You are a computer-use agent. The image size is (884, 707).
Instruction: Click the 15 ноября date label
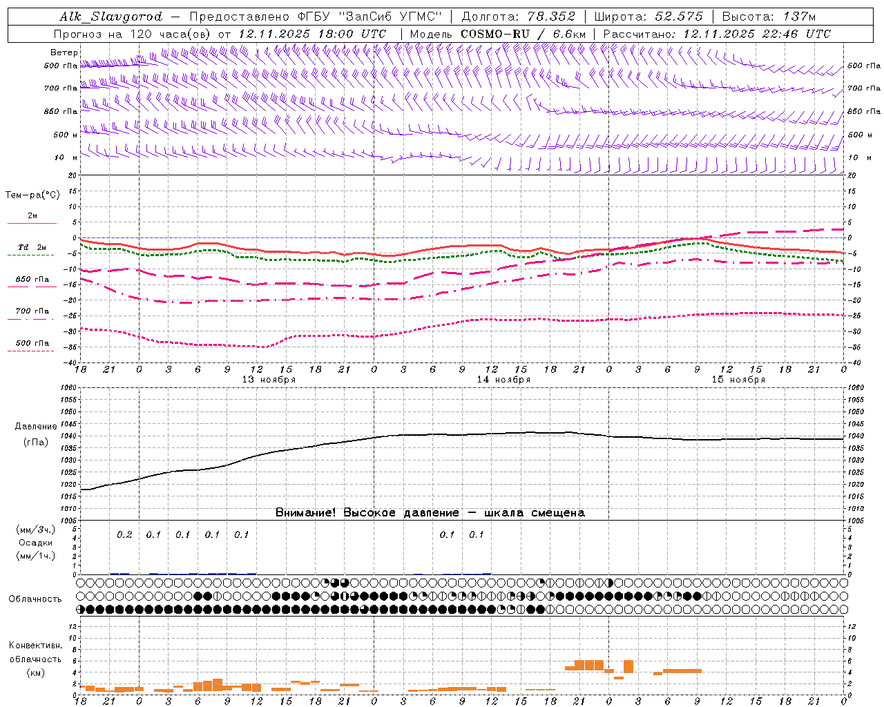738,380
